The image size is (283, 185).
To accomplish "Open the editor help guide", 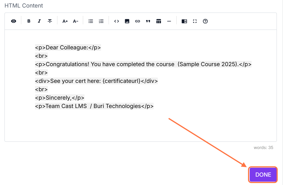I will click(205, 21).
